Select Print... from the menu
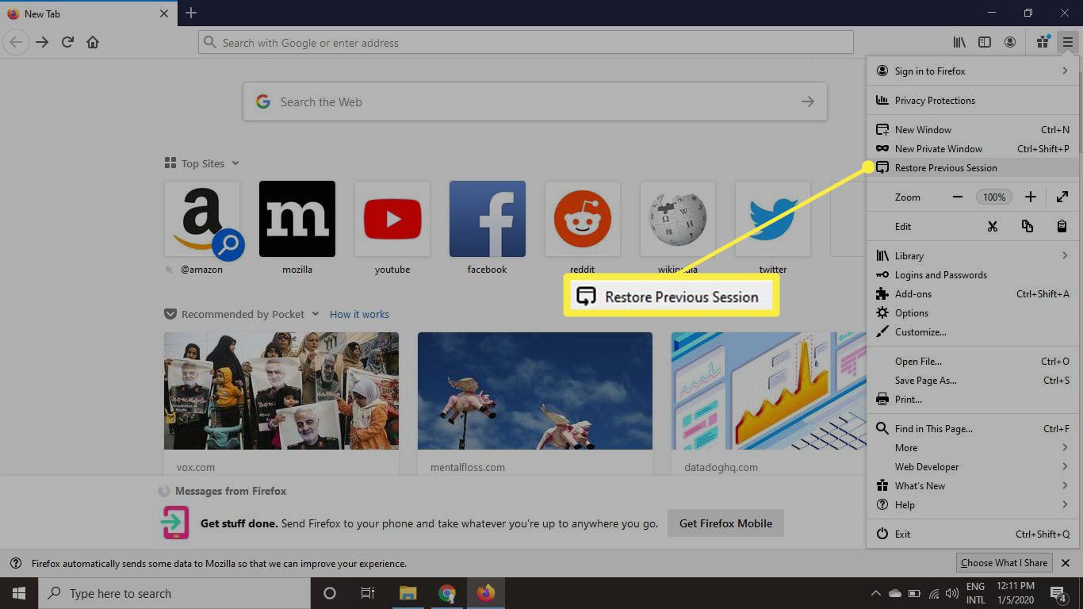The height and width of the screenshot is (609, 1083). coord(973,399)
